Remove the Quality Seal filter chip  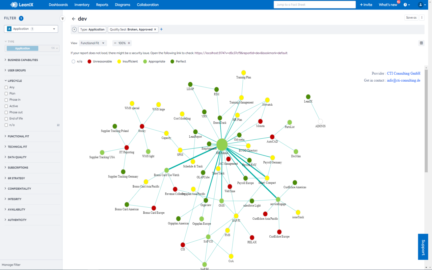pos(155,29)
